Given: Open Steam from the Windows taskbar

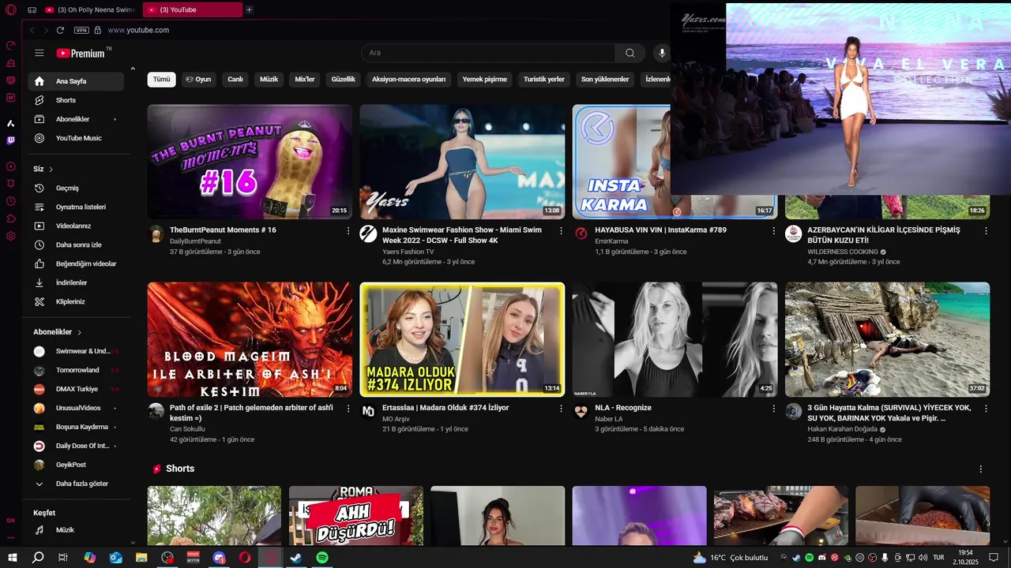Looking at the screenshot, I should [x=296, y=557].
